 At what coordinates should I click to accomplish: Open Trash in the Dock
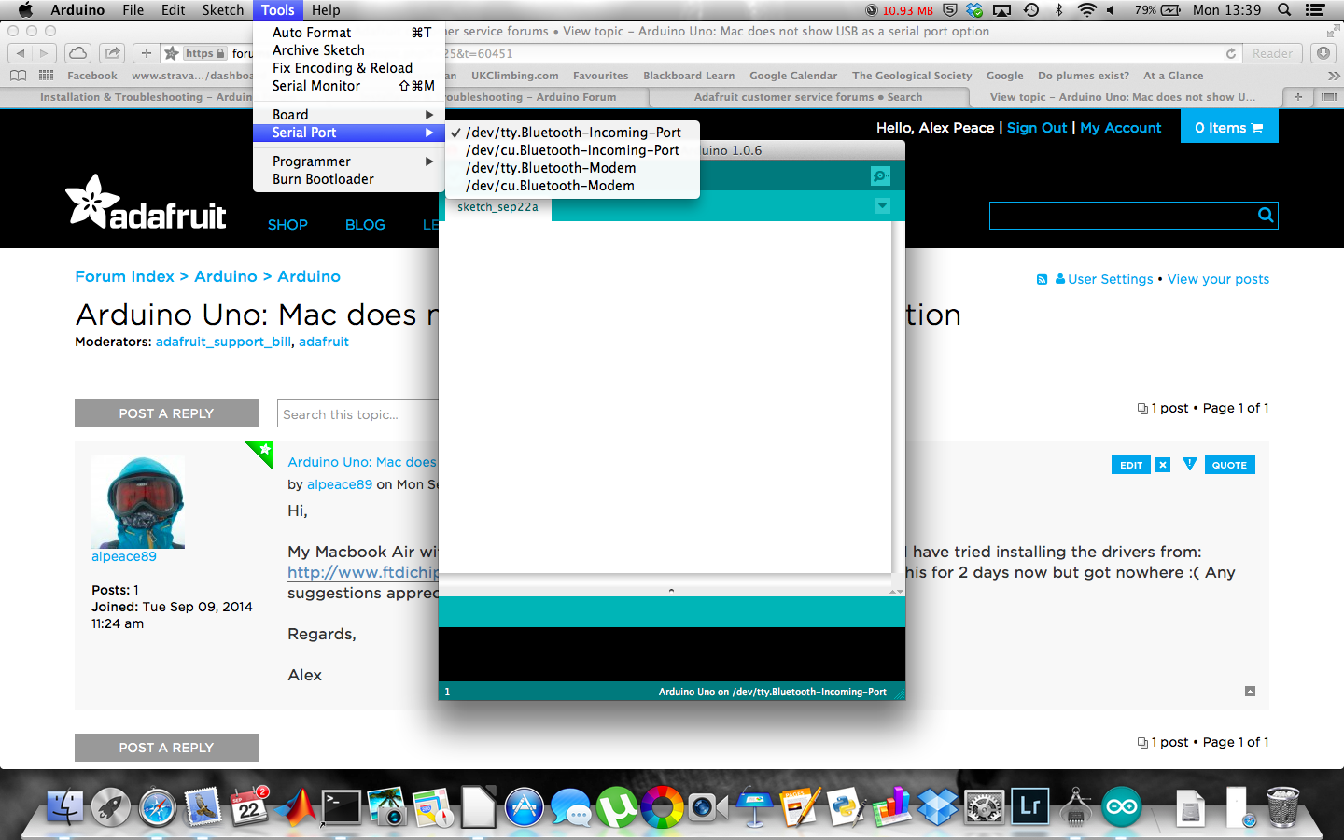coord(1283,806)
